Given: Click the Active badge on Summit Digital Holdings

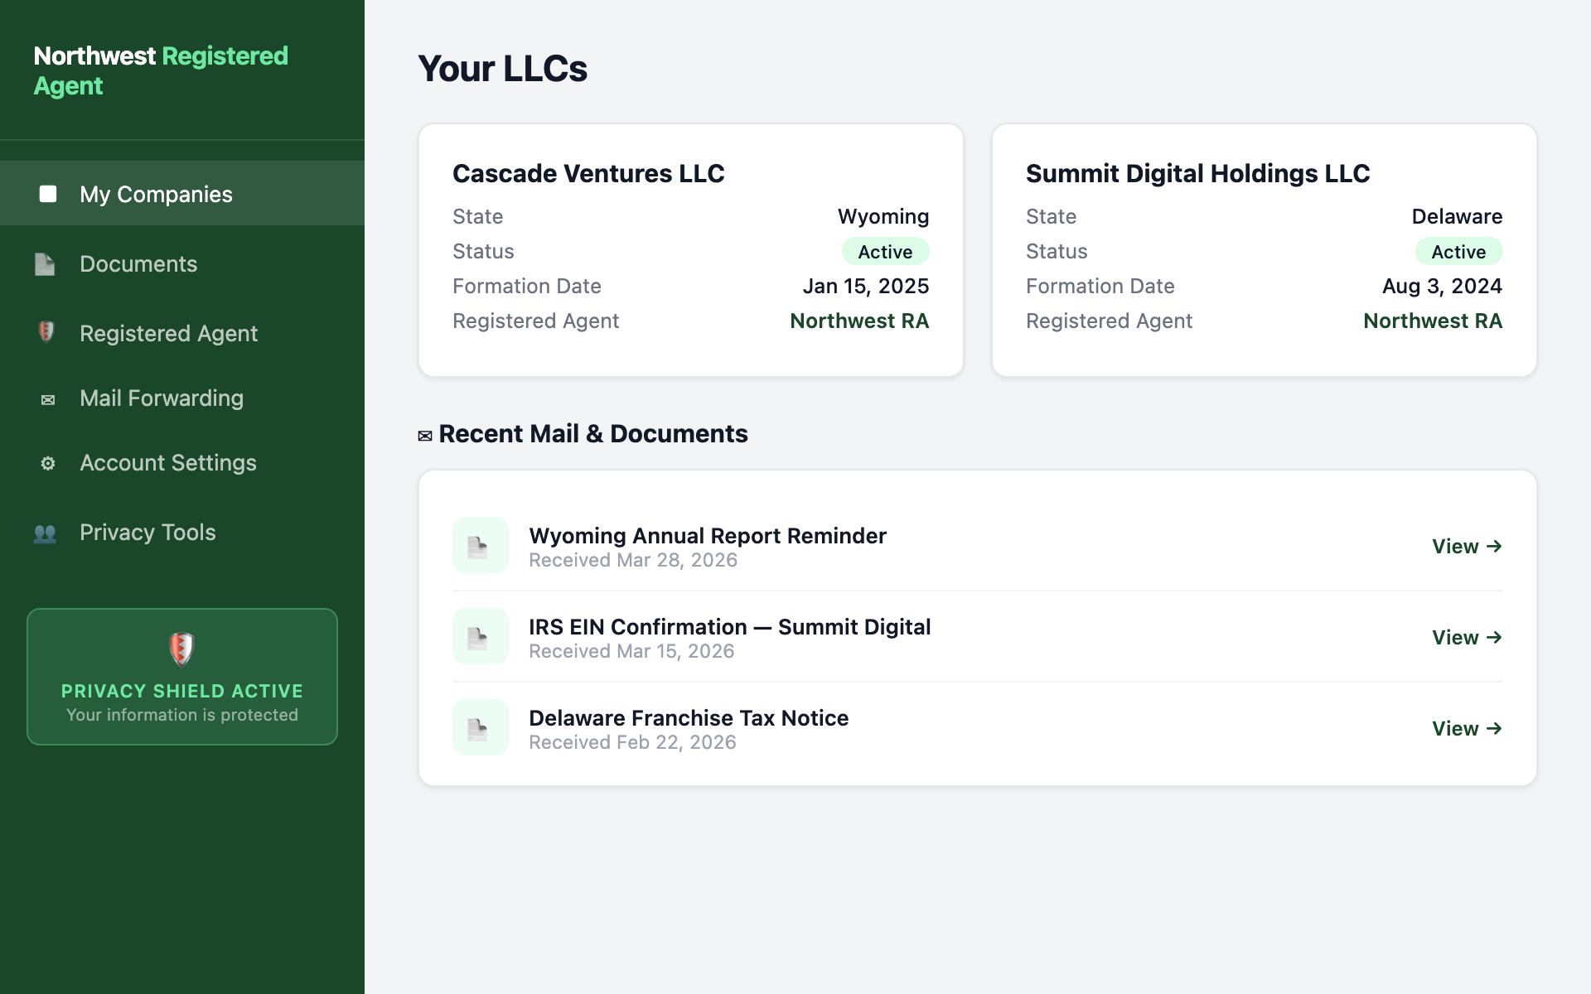Looking at the screenshot, I should click(1458, 251).
